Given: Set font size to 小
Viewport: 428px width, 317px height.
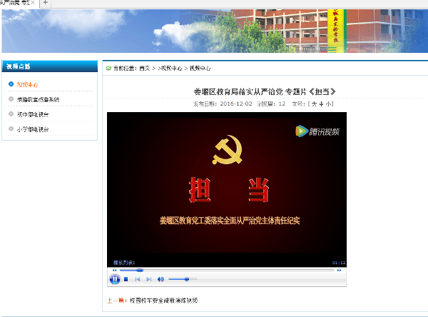Looking at the screenshot, I should pyautogui.click(x=328, y=104).
